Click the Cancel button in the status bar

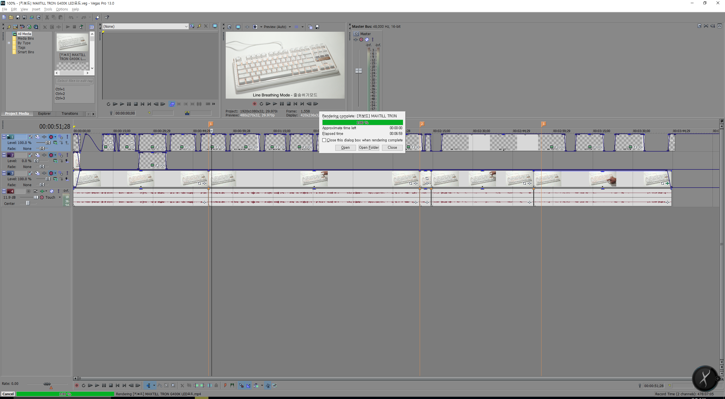point(8,394)
